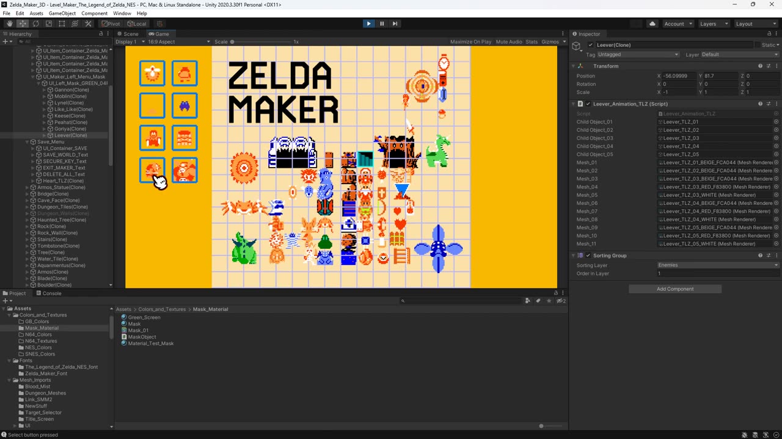This screenshot has width=782, height=439.
Task: Collapse the Sorting Group component
Action: (x=574, y=255)
